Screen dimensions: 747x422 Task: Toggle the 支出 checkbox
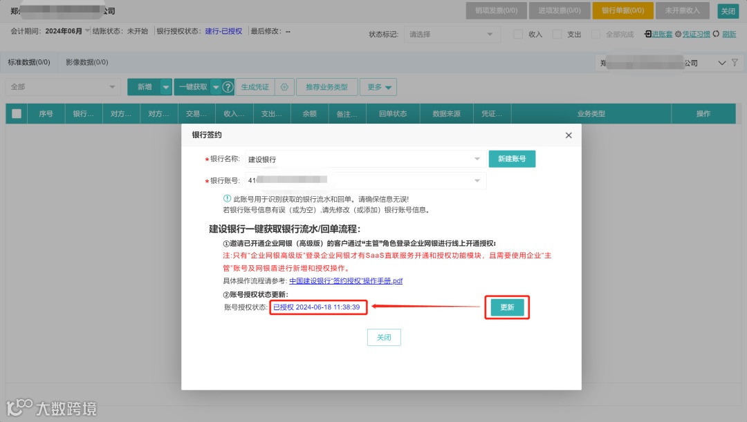557,35
